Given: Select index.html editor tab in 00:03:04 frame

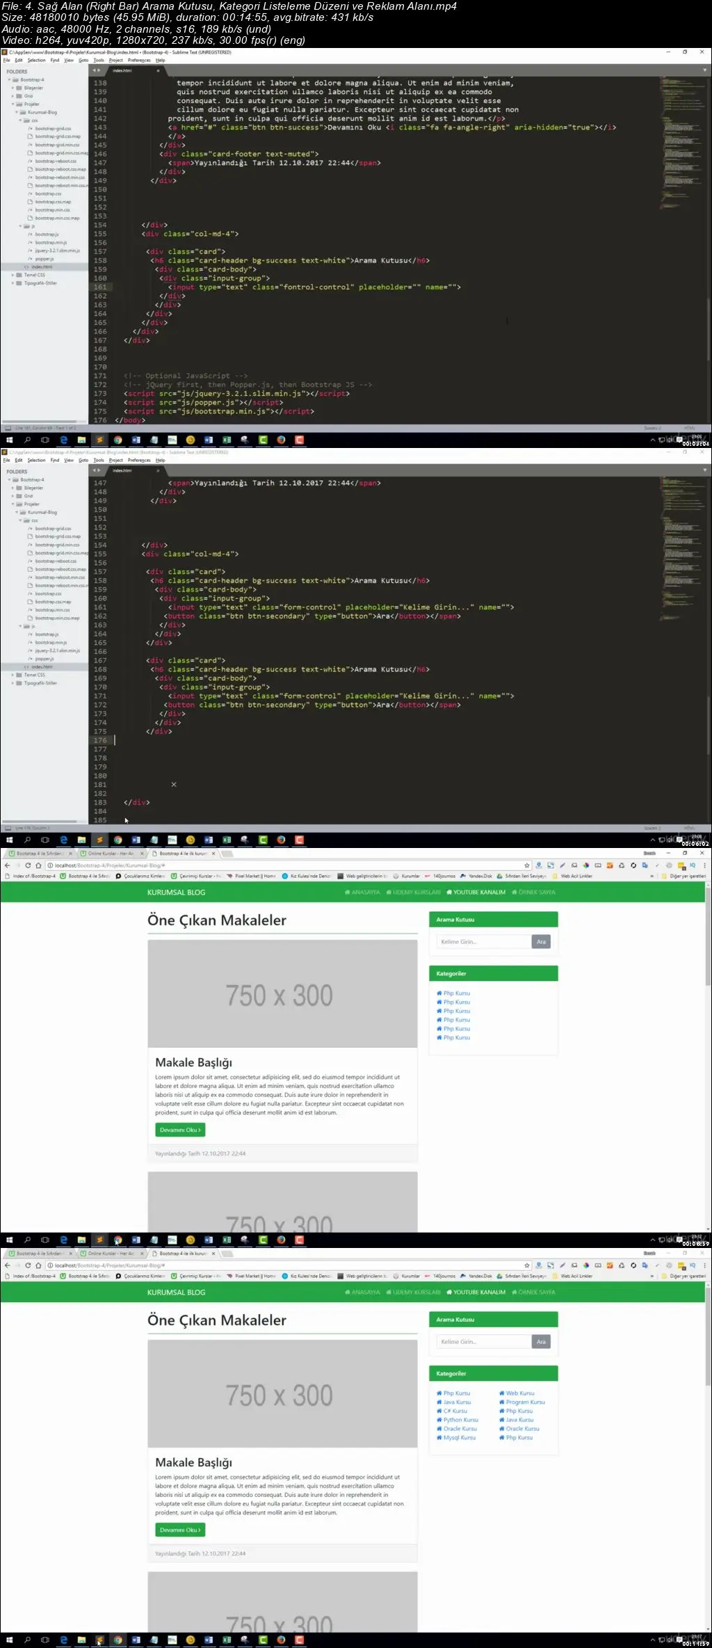Looking at the screenshot, I should pyautogui.click(x=136, y=70).
